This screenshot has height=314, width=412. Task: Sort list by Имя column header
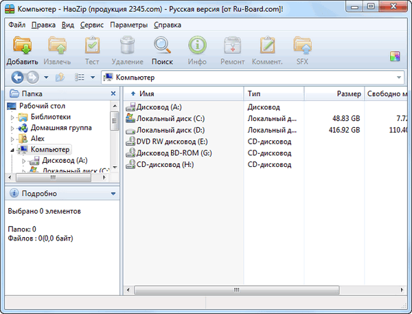coord(146,93)
